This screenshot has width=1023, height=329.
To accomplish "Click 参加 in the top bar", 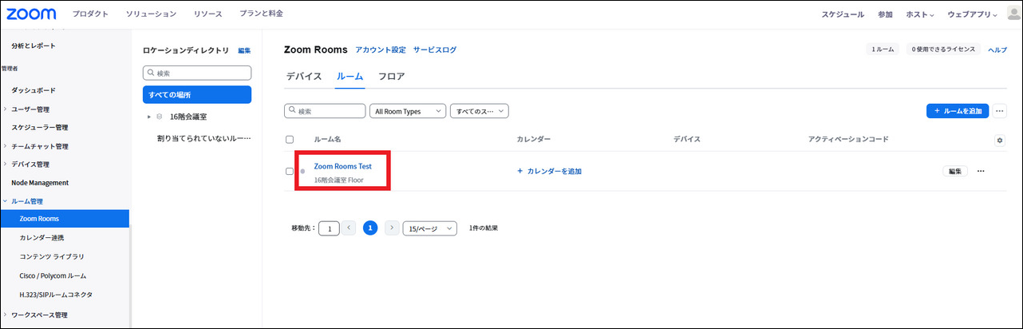I will coord(885,14).
